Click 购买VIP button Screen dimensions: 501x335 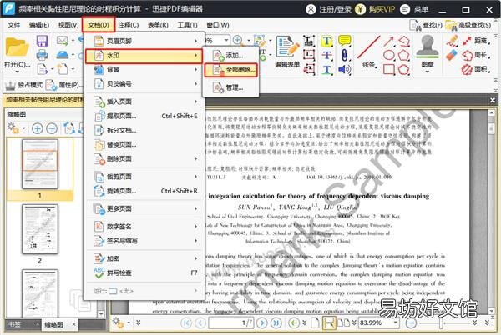[376, 9]
